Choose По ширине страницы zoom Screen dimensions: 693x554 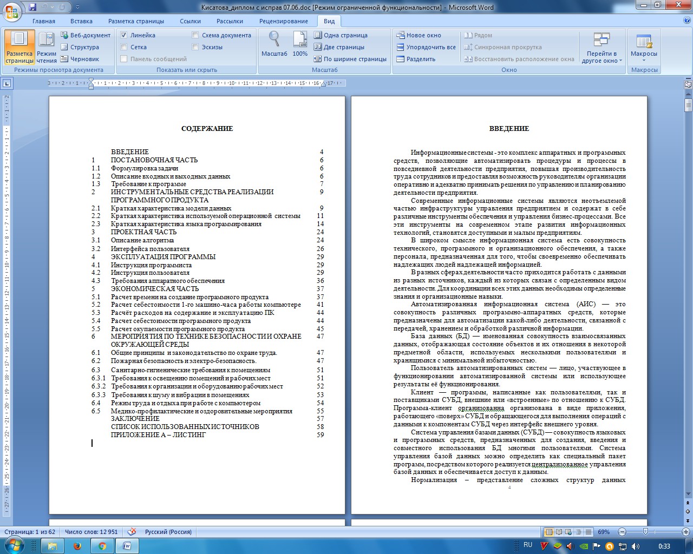350,59
